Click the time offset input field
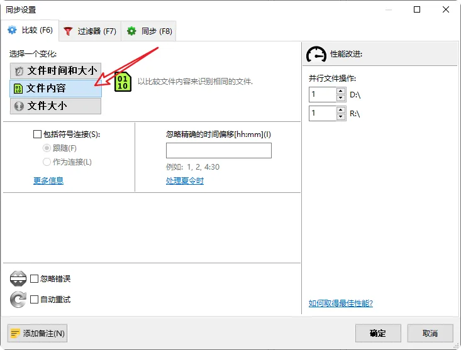The width and height of the screenshot is (461, 350). [x=219, y=150]
